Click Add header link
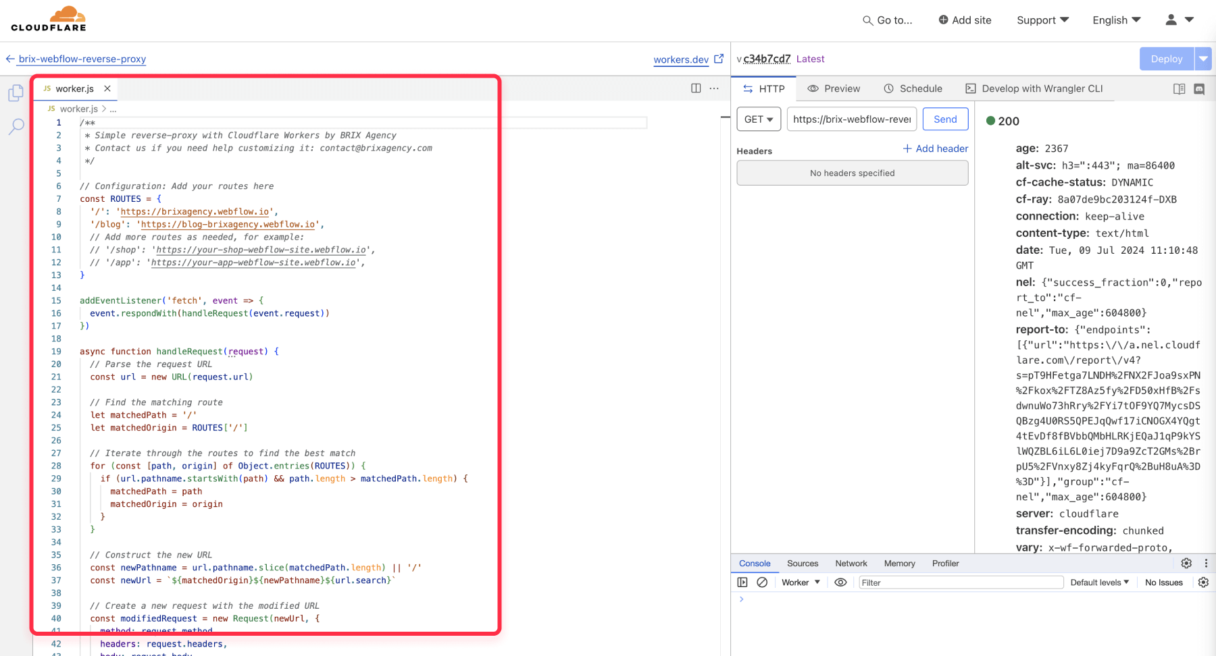 [x=936, y=148]
